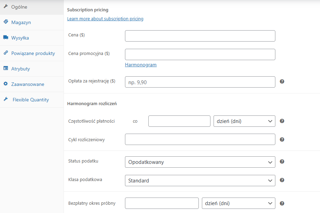Click the Atrybuty list icon
The height and width of the screenshot is (213, 320).
pyautogui.click(x=6, y=68)
